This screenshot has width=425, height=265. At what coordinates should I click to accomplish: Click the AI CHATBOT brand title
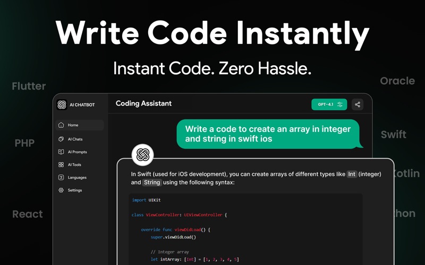[82, 105]
